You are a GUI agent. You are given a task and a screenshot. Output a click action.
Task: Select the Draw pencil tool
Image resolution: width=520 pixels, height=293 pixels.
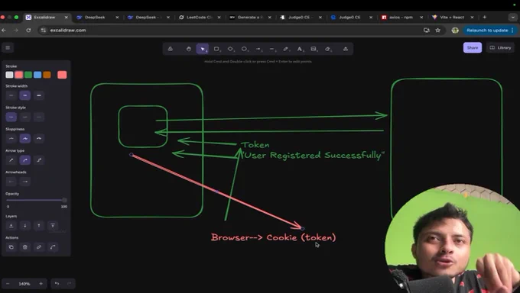coord(286,49)
